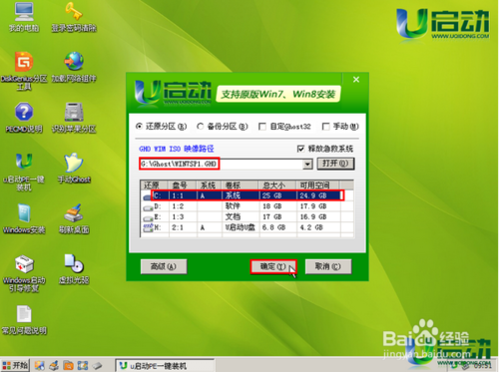Open the 识别苹果分区 drive icon
Image resolution: width=499 pixels, height=372 pixels.
74,118
